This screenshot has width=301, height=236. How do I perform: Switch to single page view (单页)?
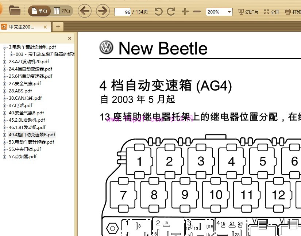[39, 11]
